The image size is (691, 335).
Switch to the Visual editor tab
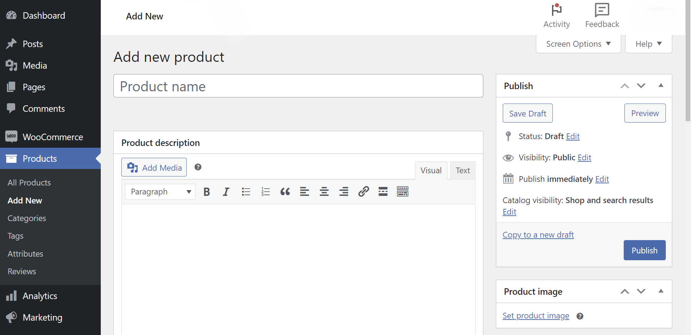coord(431,170)
